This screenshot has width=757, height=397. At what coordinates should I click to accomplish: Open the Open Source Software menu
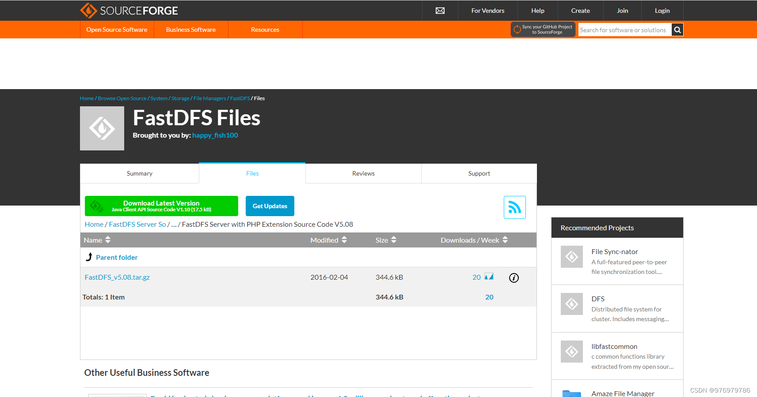[x=117, y=30]
